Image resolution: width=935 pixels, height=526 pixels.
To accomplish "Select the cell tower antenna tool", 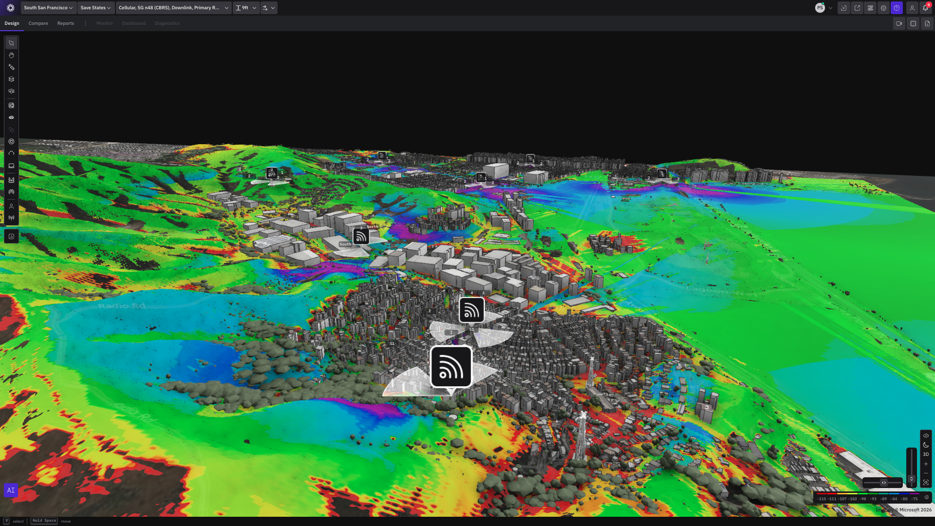I will (11, 218).
